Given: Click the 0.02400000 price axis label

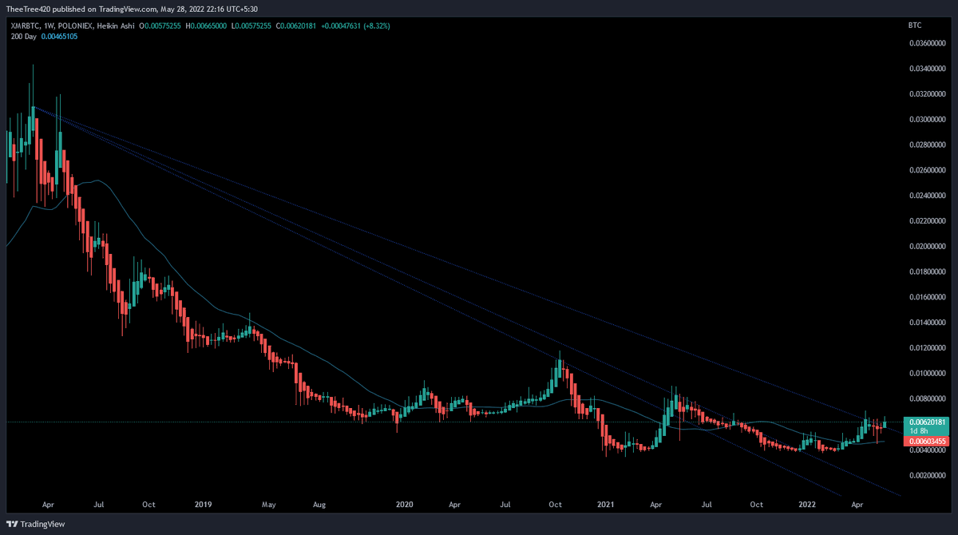Looking at the screenshot, I should tap(927, 196).
